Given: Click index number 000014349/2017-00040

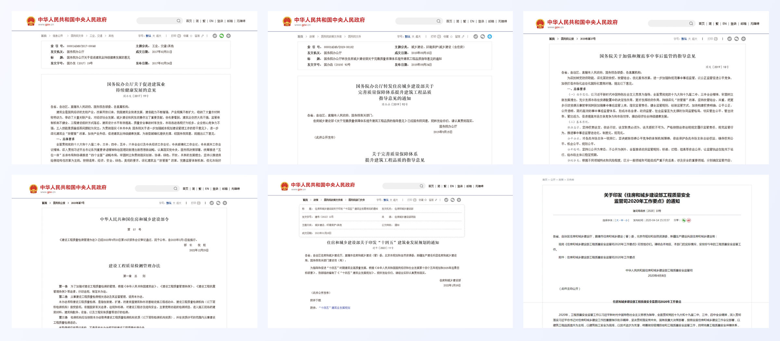Looking at the screenshot, I should pos(81,46).
